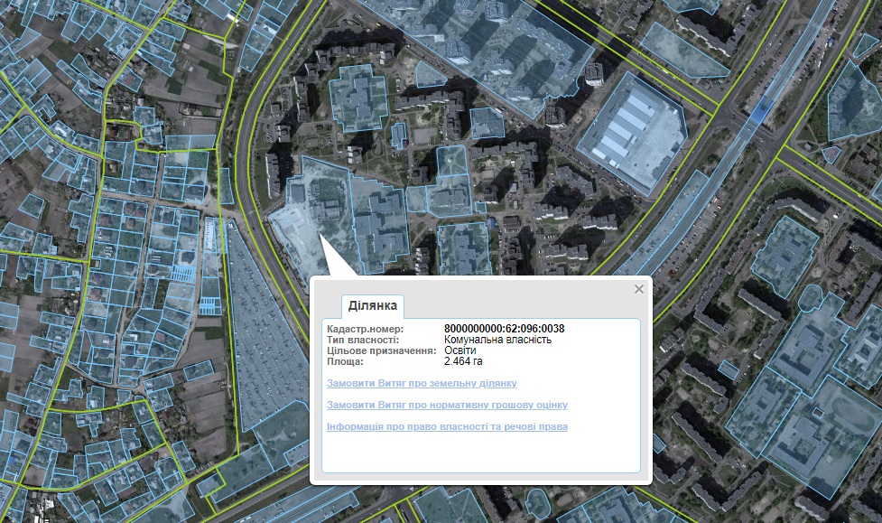Click the Освіти purpose value

[459, 350]
